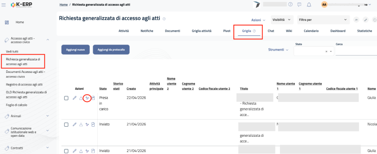Switch to the Griglia attività tab
The image size is (377, 154).
coord(202,31)
